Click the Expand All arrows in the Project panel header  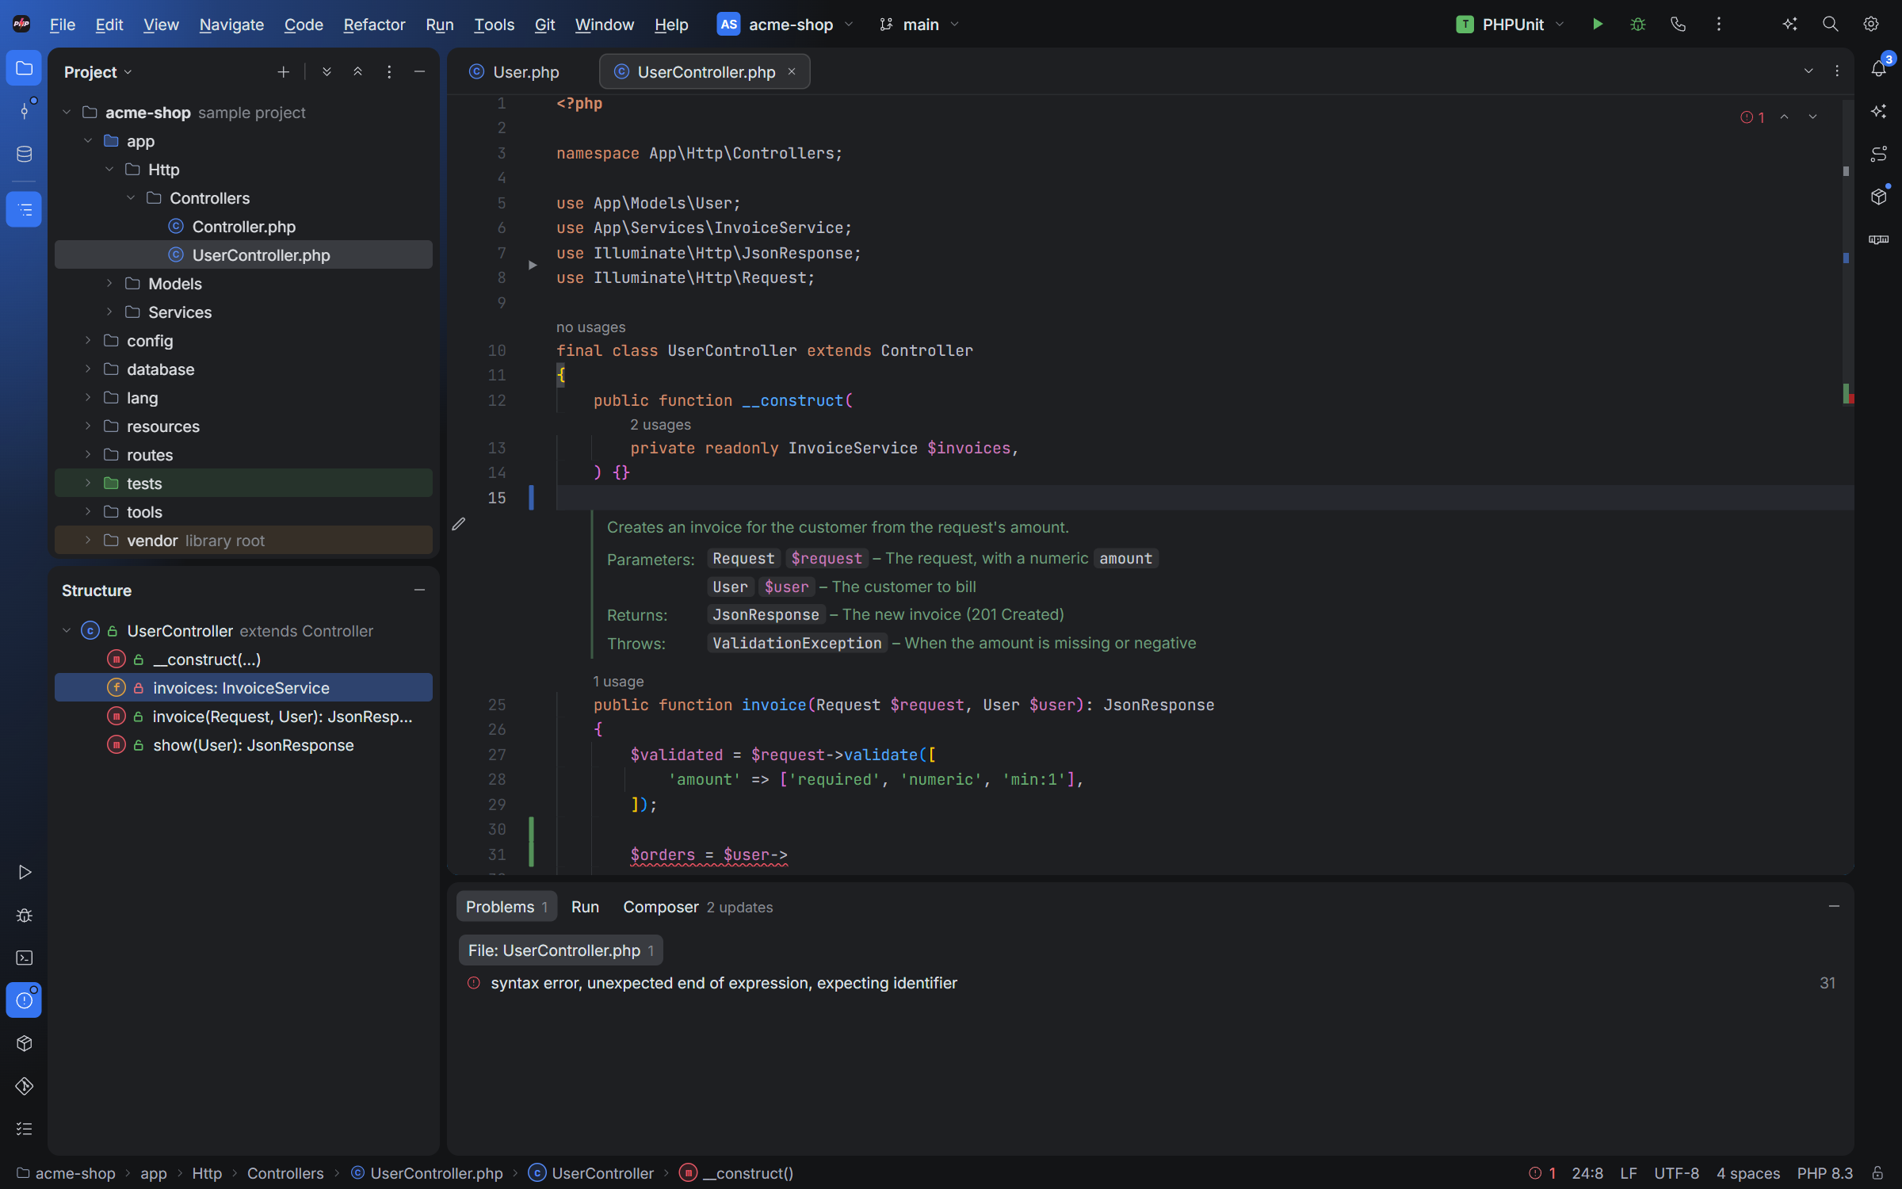pyautogui.click(x=327, y=72)
